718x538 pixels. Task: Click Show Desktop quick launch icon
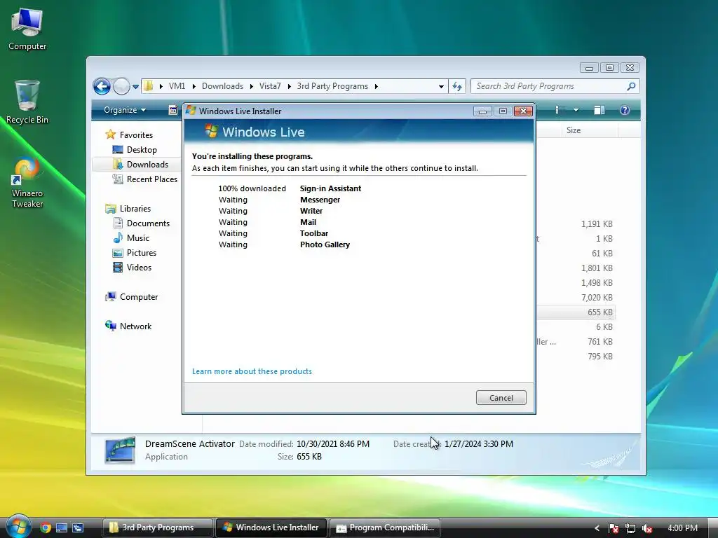tap(62, 527)
